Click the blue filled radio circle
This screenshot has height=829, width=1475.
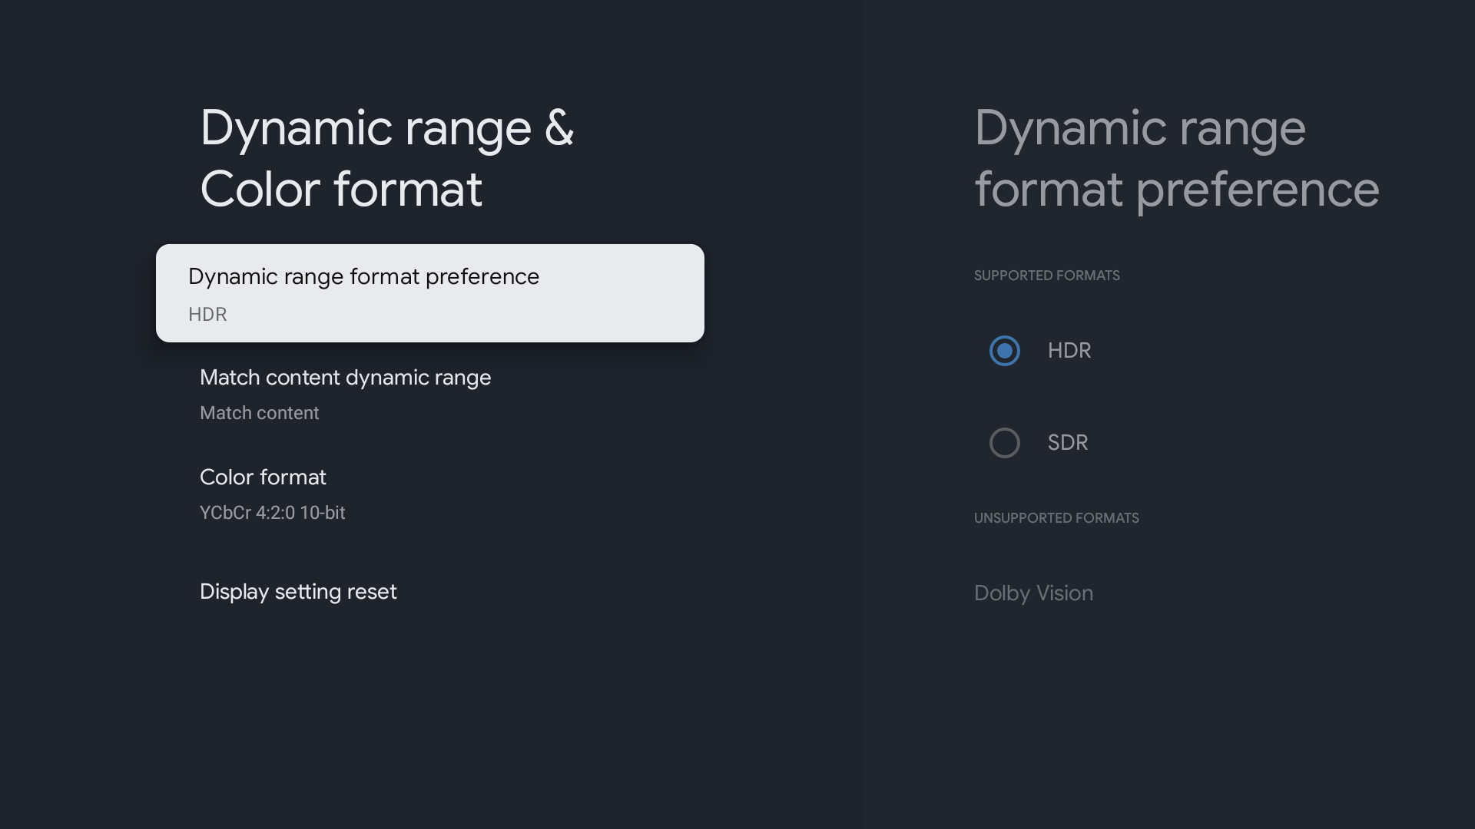[x=1004, y=351]
